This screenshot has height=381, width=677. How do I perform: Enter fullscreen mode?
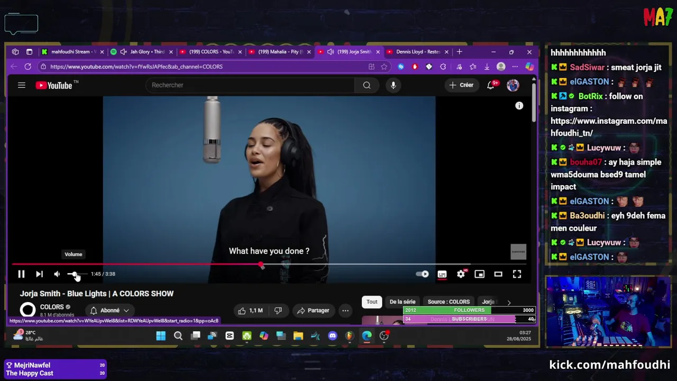tap(517, 274)
